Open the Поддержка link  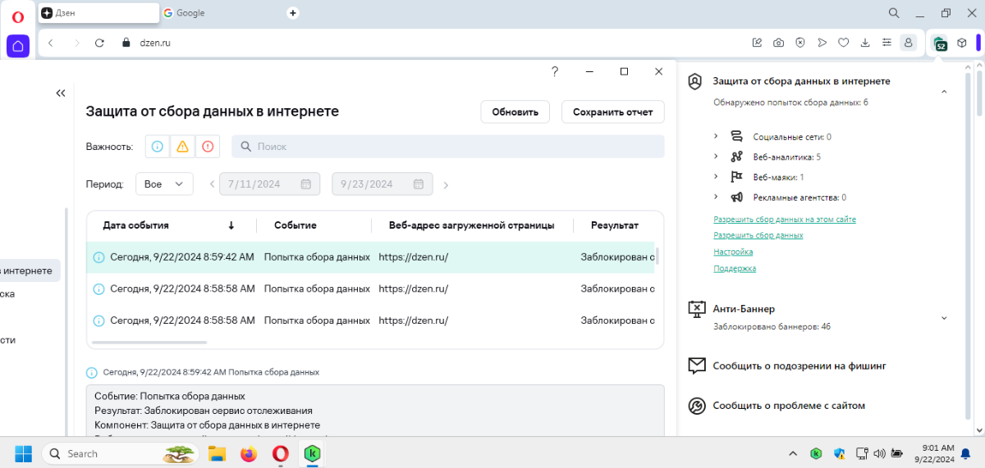click(x=735, y=268)
